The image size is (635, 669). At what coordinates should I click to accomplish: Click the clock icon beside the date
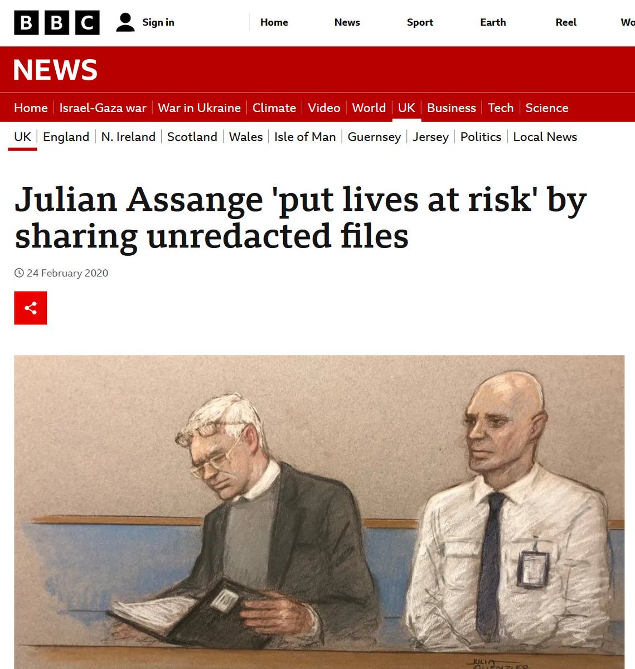[20, 273]
